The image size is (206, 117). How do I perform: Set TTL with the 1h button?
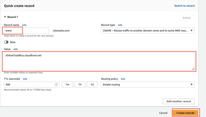[80, 84]
